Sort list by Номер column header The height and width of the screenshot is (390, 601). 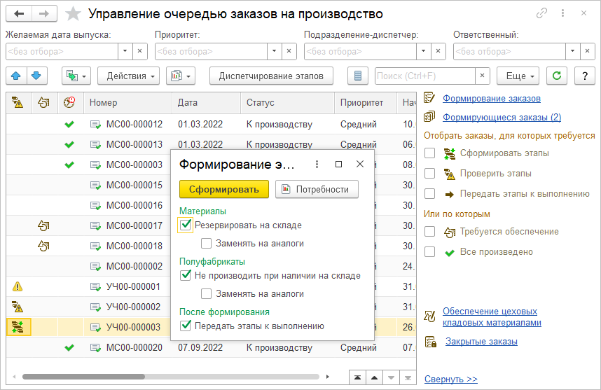click(127, 102)
